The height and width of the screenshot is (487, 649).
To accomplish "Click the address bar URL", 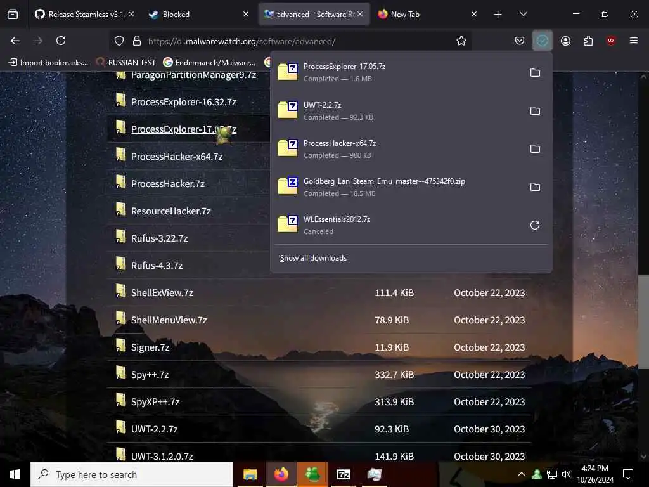I will click(x=241, y=41).
